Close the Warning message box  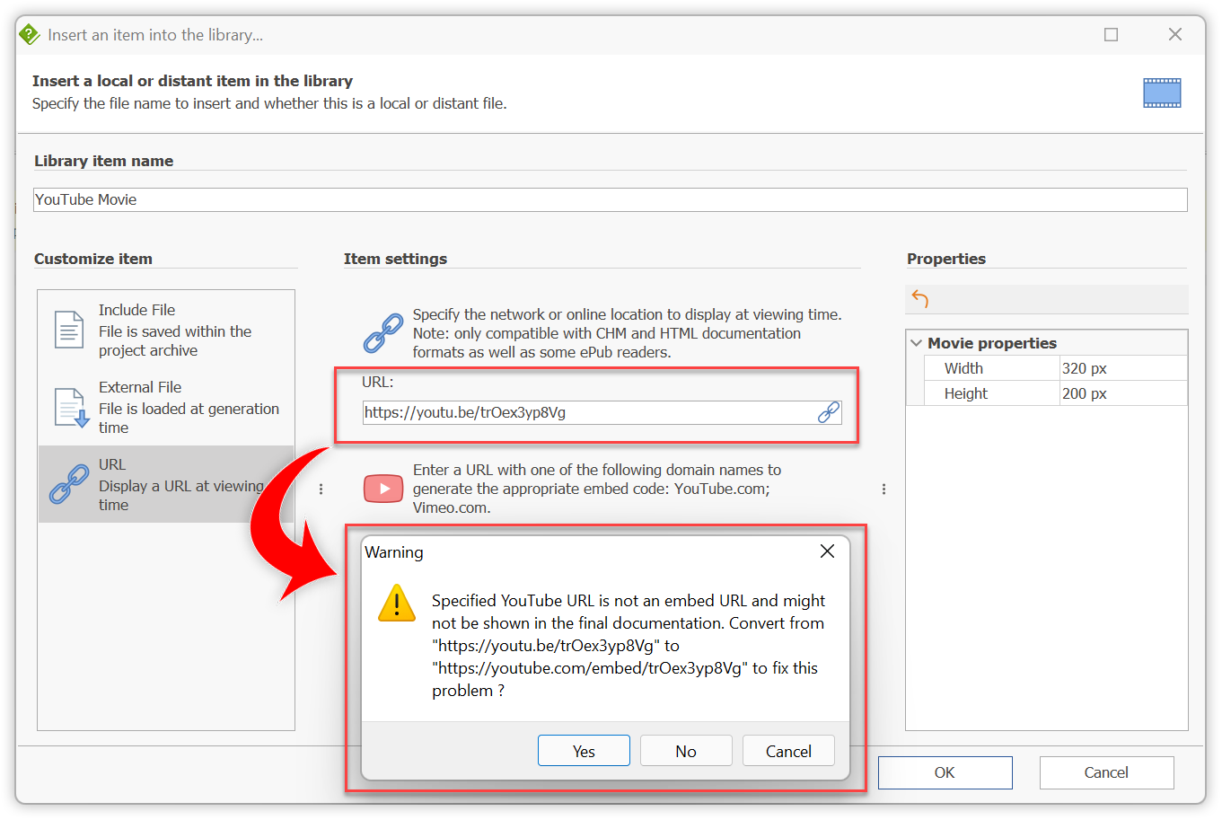[827, 551]
